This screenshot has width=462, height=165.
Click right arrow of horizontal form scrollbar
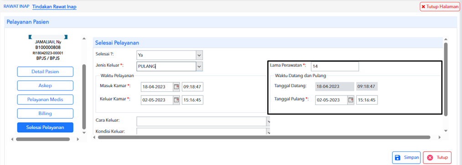[439, 137]
